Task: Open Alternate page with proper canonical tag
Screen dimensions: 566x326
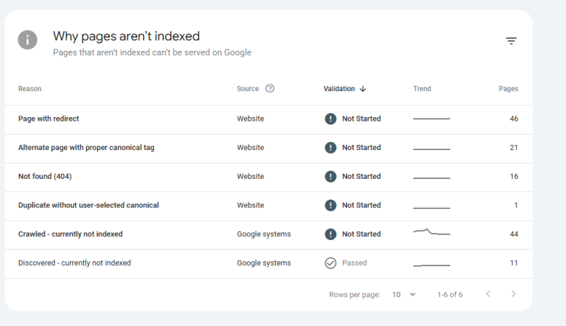Action: point(268,149)
